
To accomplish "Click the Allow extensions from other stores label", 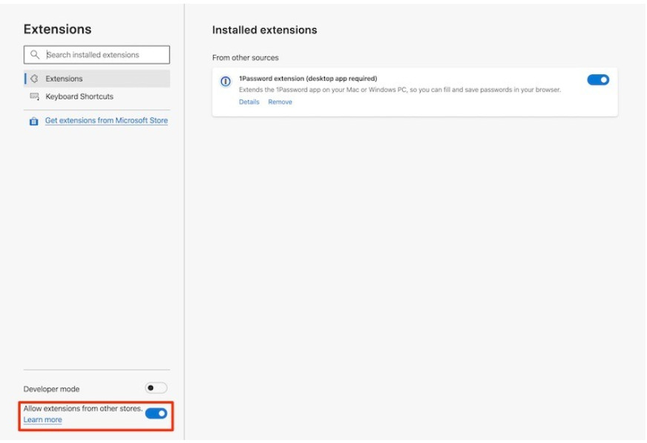I will click(83, 408).
